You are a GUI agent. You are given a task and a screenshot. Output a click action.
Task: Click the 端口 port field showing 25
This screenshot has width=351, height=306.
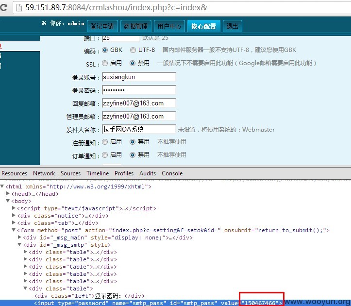121,38
